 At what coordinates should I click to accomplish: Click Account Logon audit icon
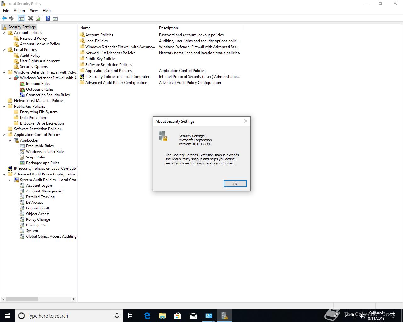[x=22, y=186]
